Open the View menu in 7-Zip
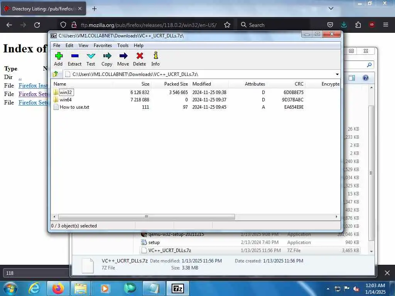Viewport: 395px width, 296px height. 83,45
